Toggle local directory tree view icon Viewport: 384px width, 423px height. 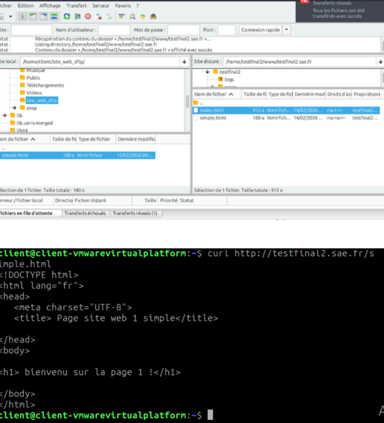pos(33,17)
